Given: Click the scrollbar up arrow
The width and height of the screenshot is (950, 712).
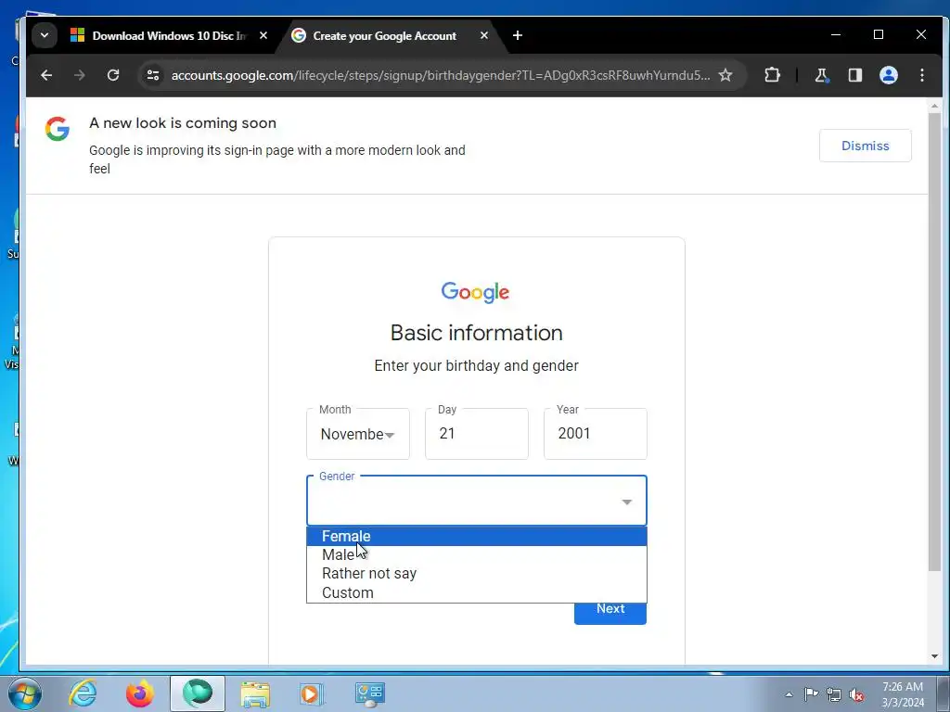Looking at the screenshot, I should coord(934,106).
